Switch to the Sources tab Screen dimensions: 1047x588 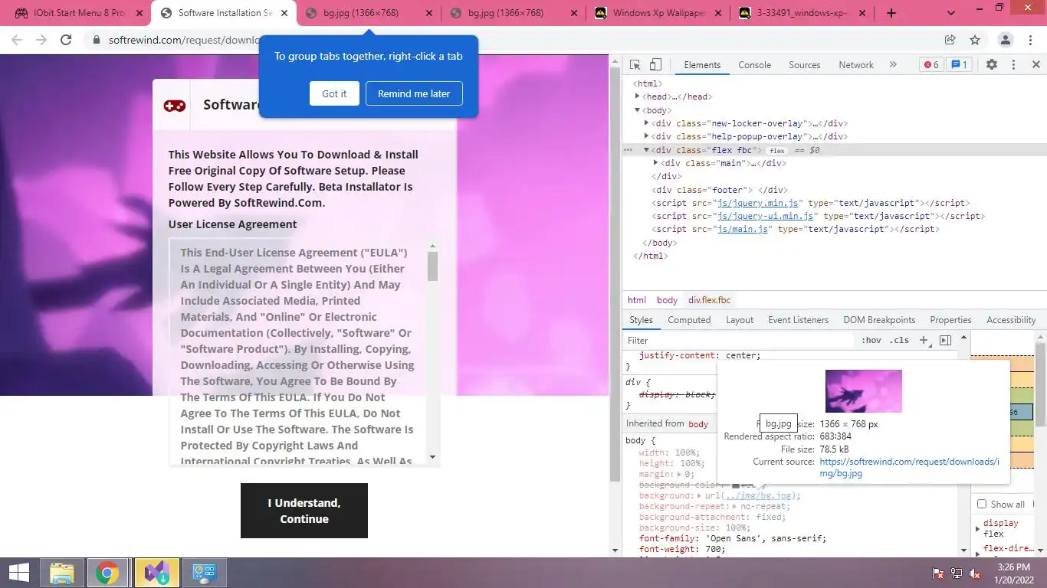click(805, 65)
